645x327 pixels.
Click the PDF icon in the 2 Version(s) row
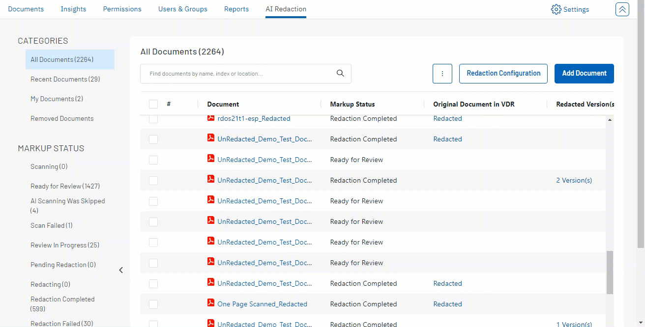(x=211, y=179)
